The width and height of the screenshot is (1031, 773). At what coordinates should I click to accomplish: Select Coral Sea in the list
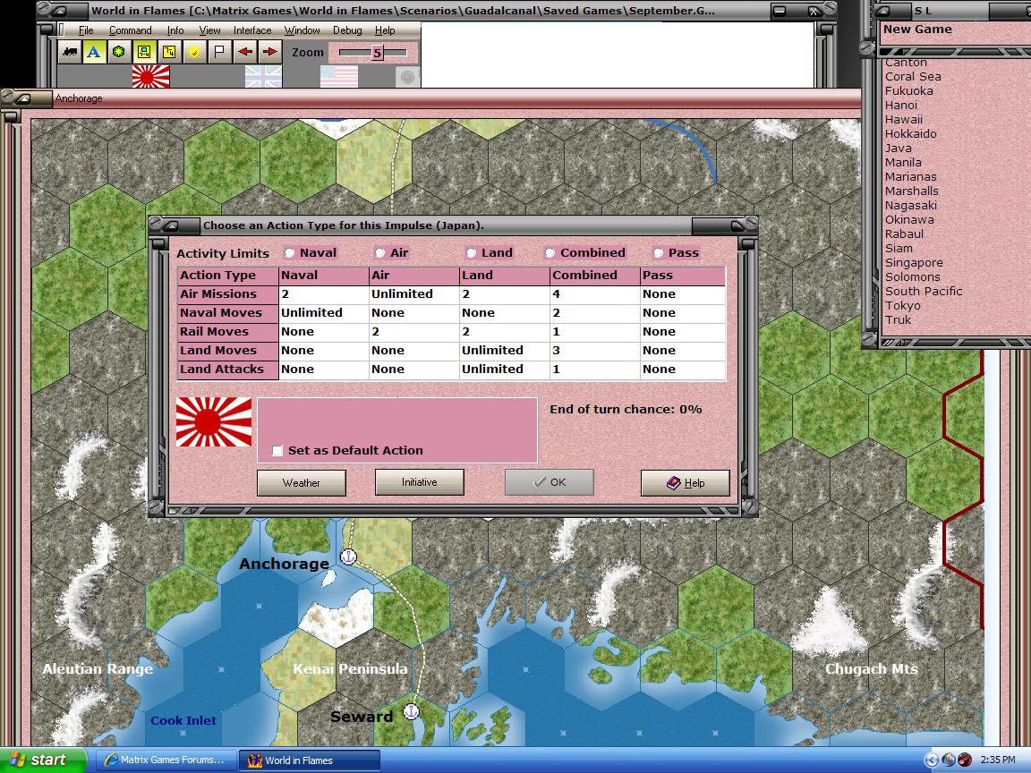coord(913,77)
